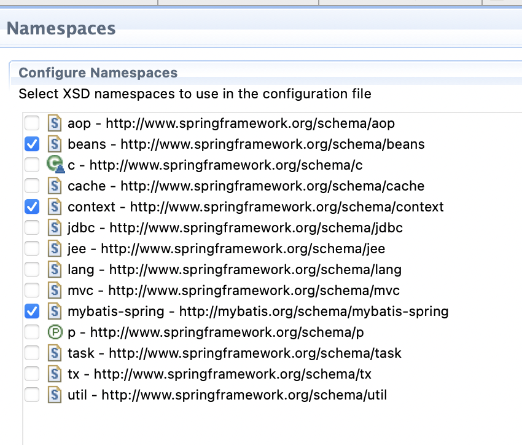Select the 'beans - http://www.springframework.org/schema/beans' row text
The height and width of the screenshot is (445, 522).
click(x=246, y=144)
